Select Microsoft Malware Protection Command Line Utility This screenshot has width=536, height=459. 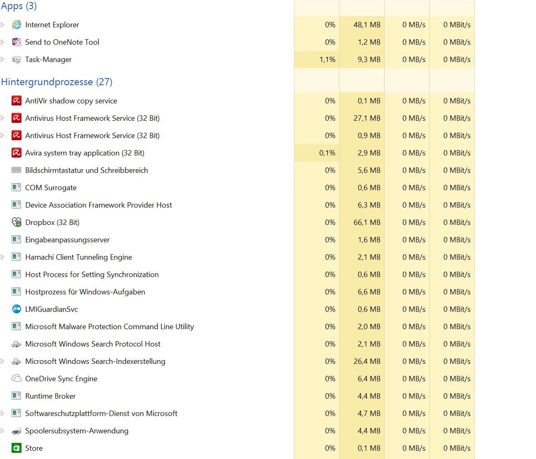point(110,327)
